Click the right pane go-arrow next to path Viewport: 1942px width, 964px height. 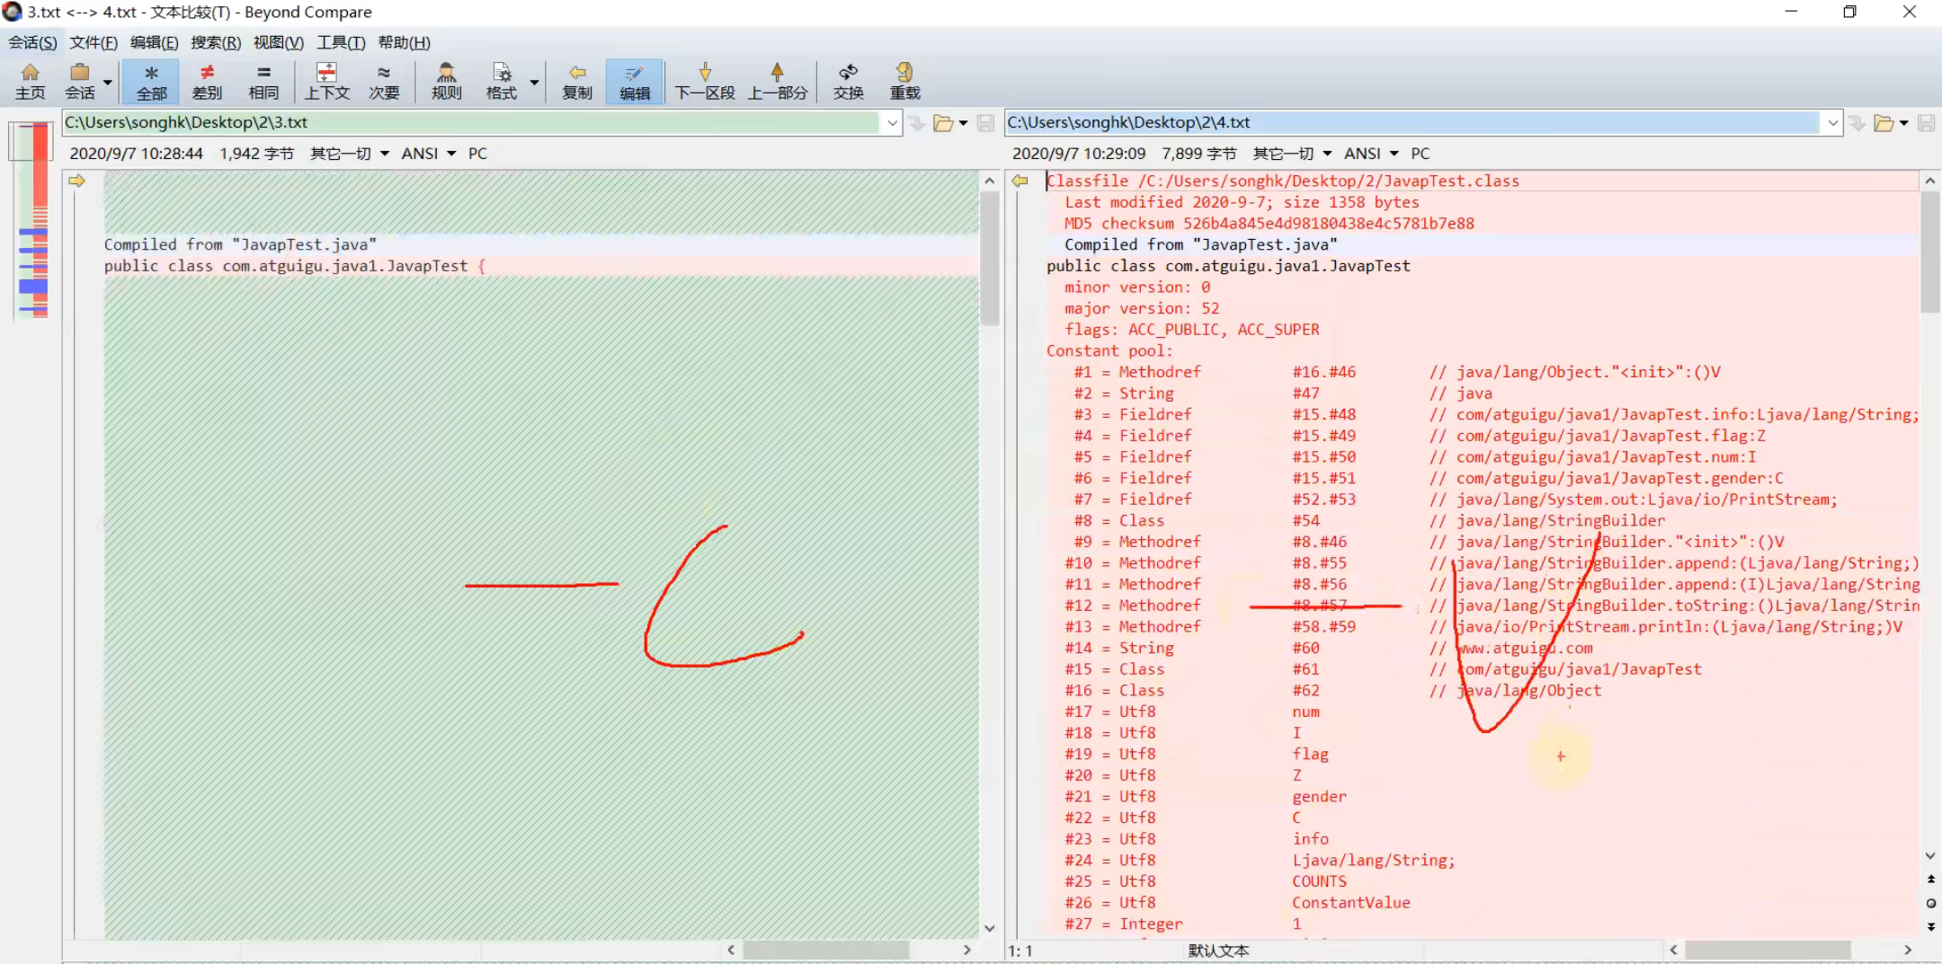pyautogui.click(x=1857, y=123)
